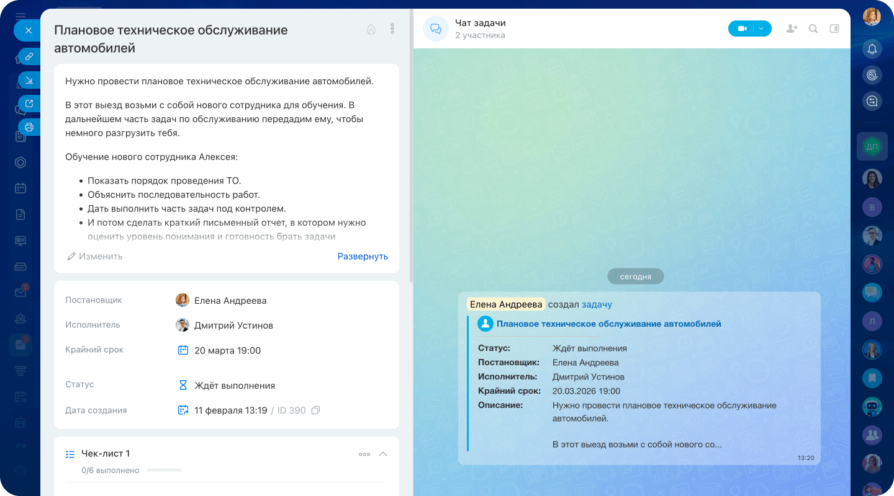894x496 pixels.
Task: Collapse the Чек-лист 1 section
Action: coord(384,453)
